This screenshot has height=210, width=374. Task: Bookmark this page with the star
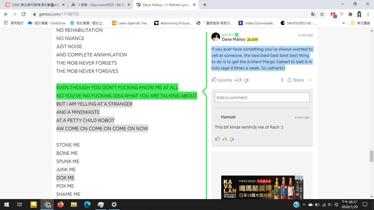[322, 14]
